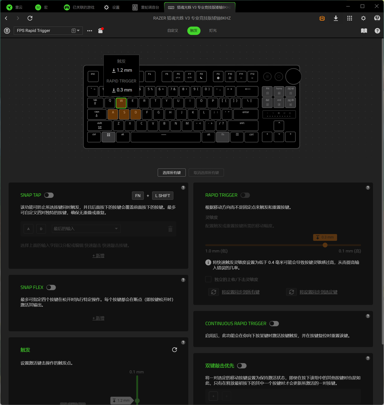Toggle the RAPID TRIGGER switch
Screen dimensions: 384x405
[245, 195]
